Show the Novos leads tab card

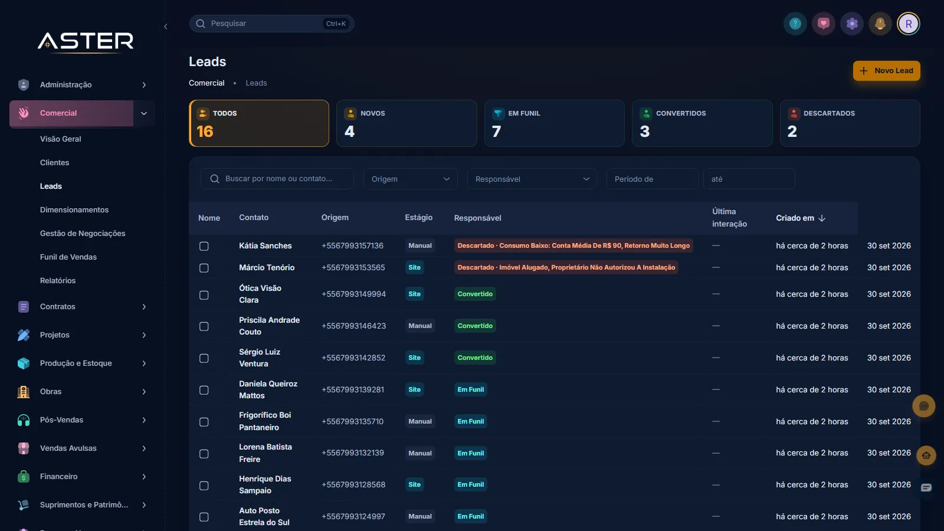pos(407,123)
